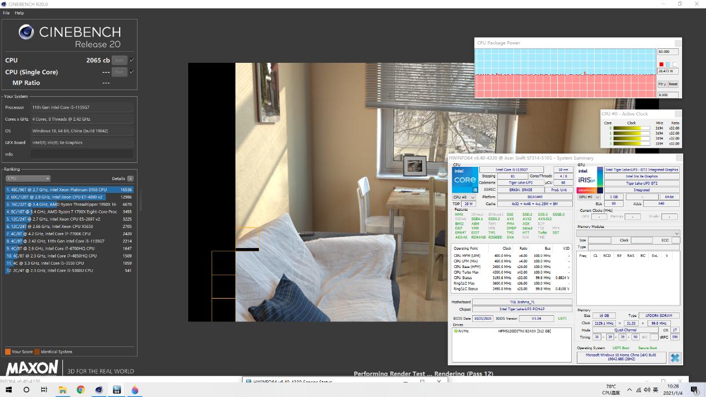Click the input language indicator
Image resolution: width=706 pixels, height=397 pixels.
(x=655, y=390)
